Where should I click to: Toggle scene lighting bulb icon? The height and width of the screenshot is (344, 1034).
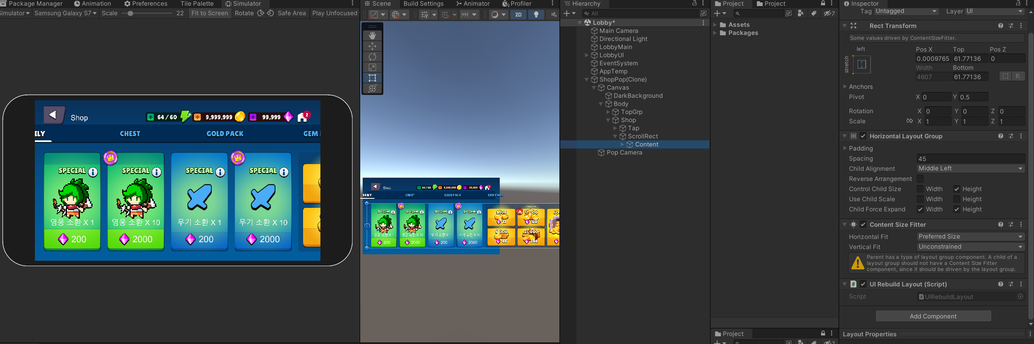(x=536, y=15)
